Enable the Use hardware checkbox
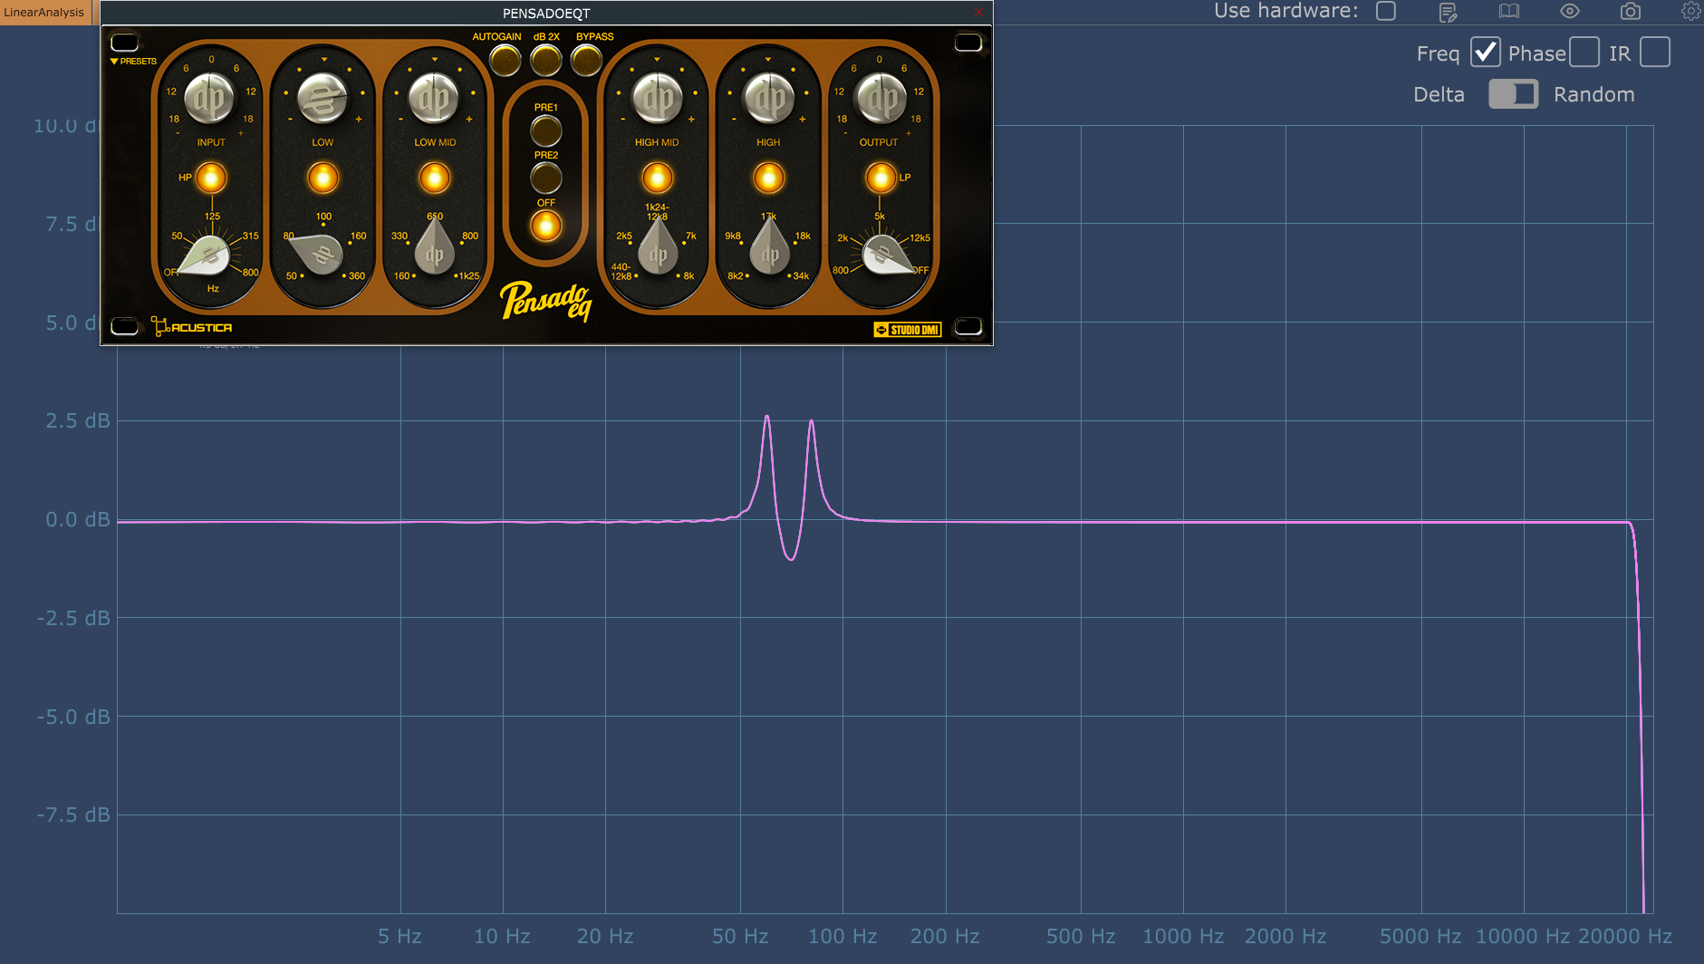The width and height of the screenshot is (1704, 964). (1386, 11)
